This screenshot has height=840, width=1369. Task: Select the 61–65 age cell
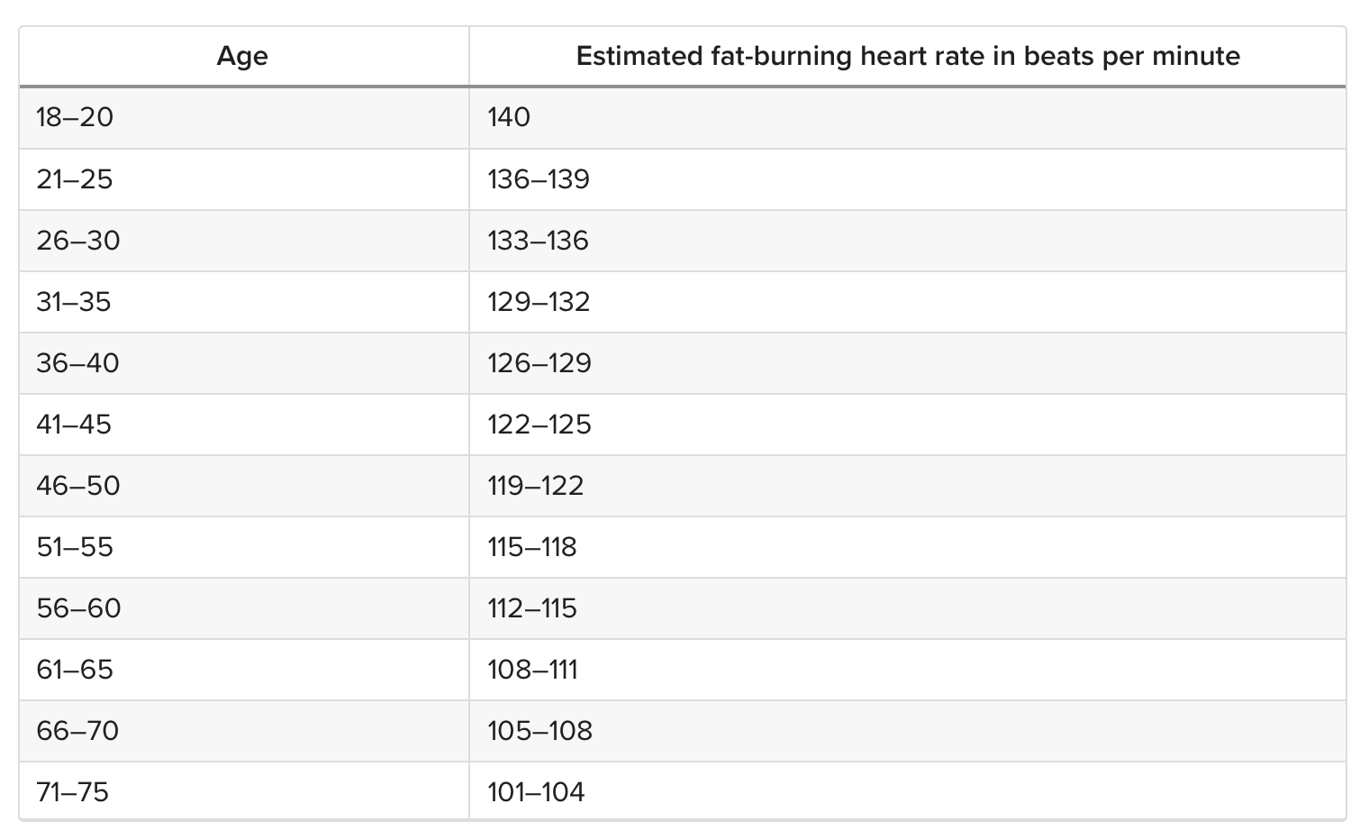click(x=75, y=670)
